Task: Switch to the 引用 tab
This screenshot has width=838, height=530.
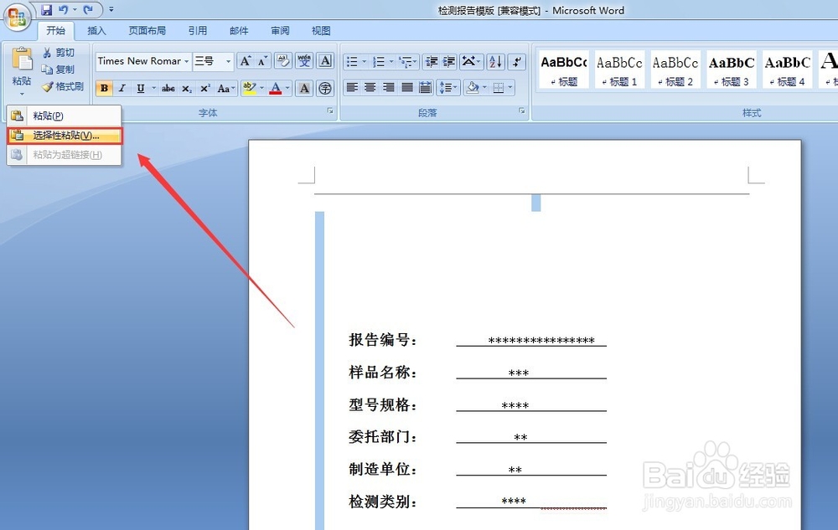Action: [198, 31]
